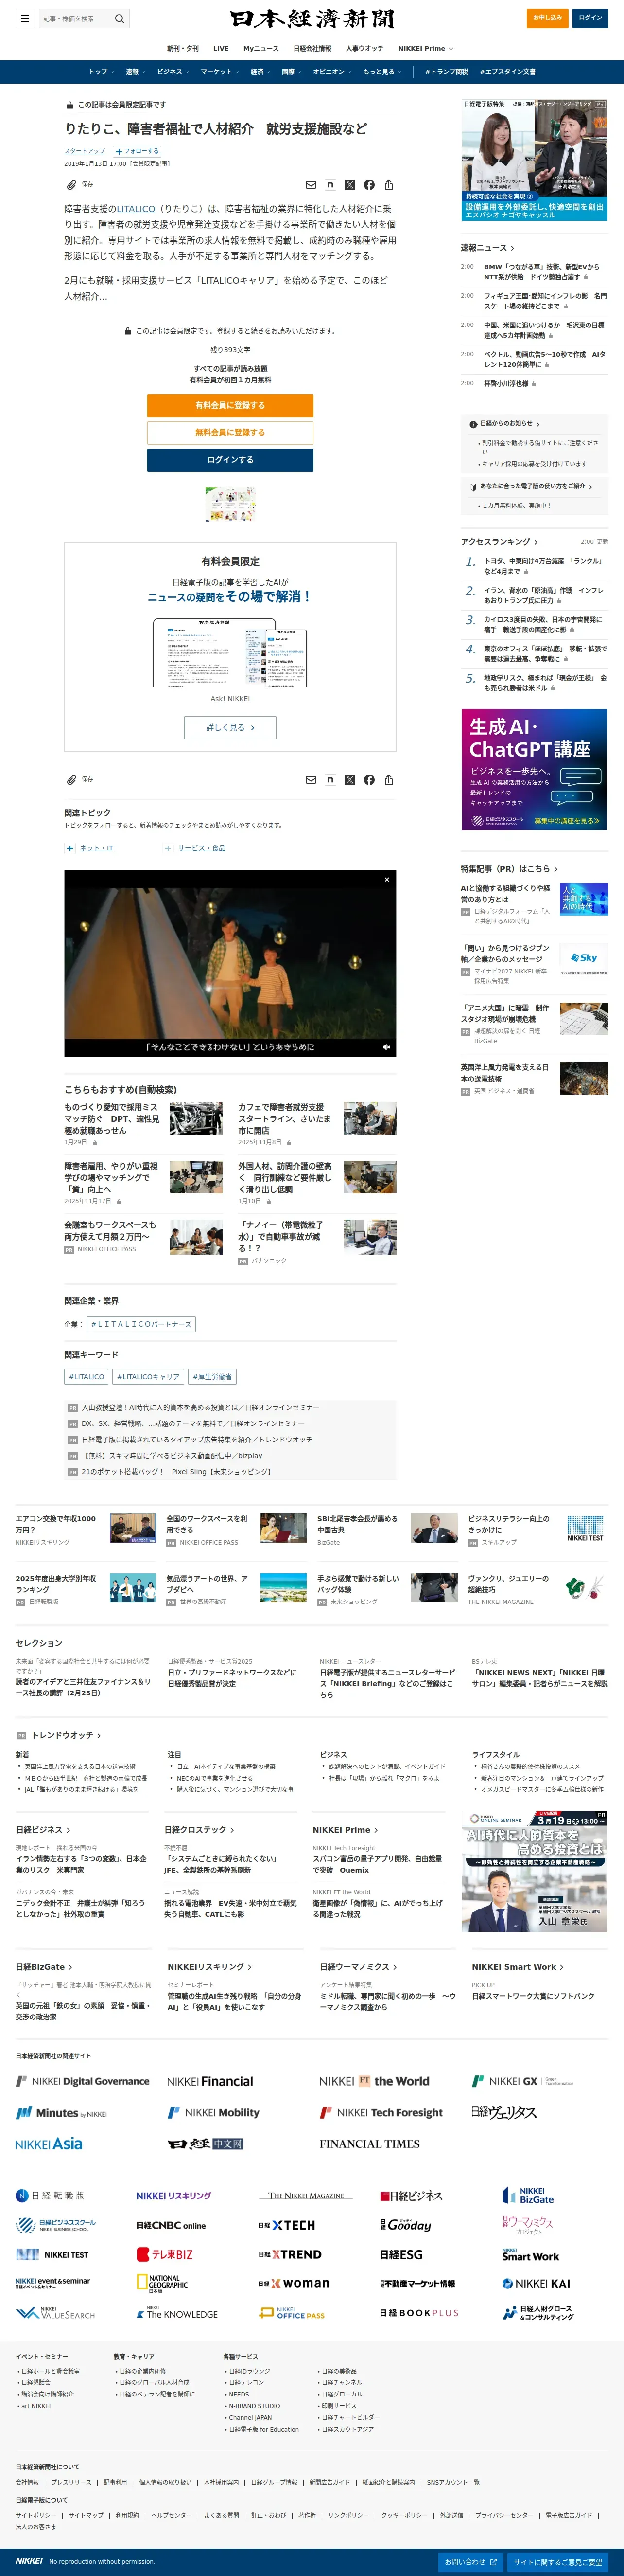
Task: Open the hamburger menu icon
Action: tap(24, 18)
